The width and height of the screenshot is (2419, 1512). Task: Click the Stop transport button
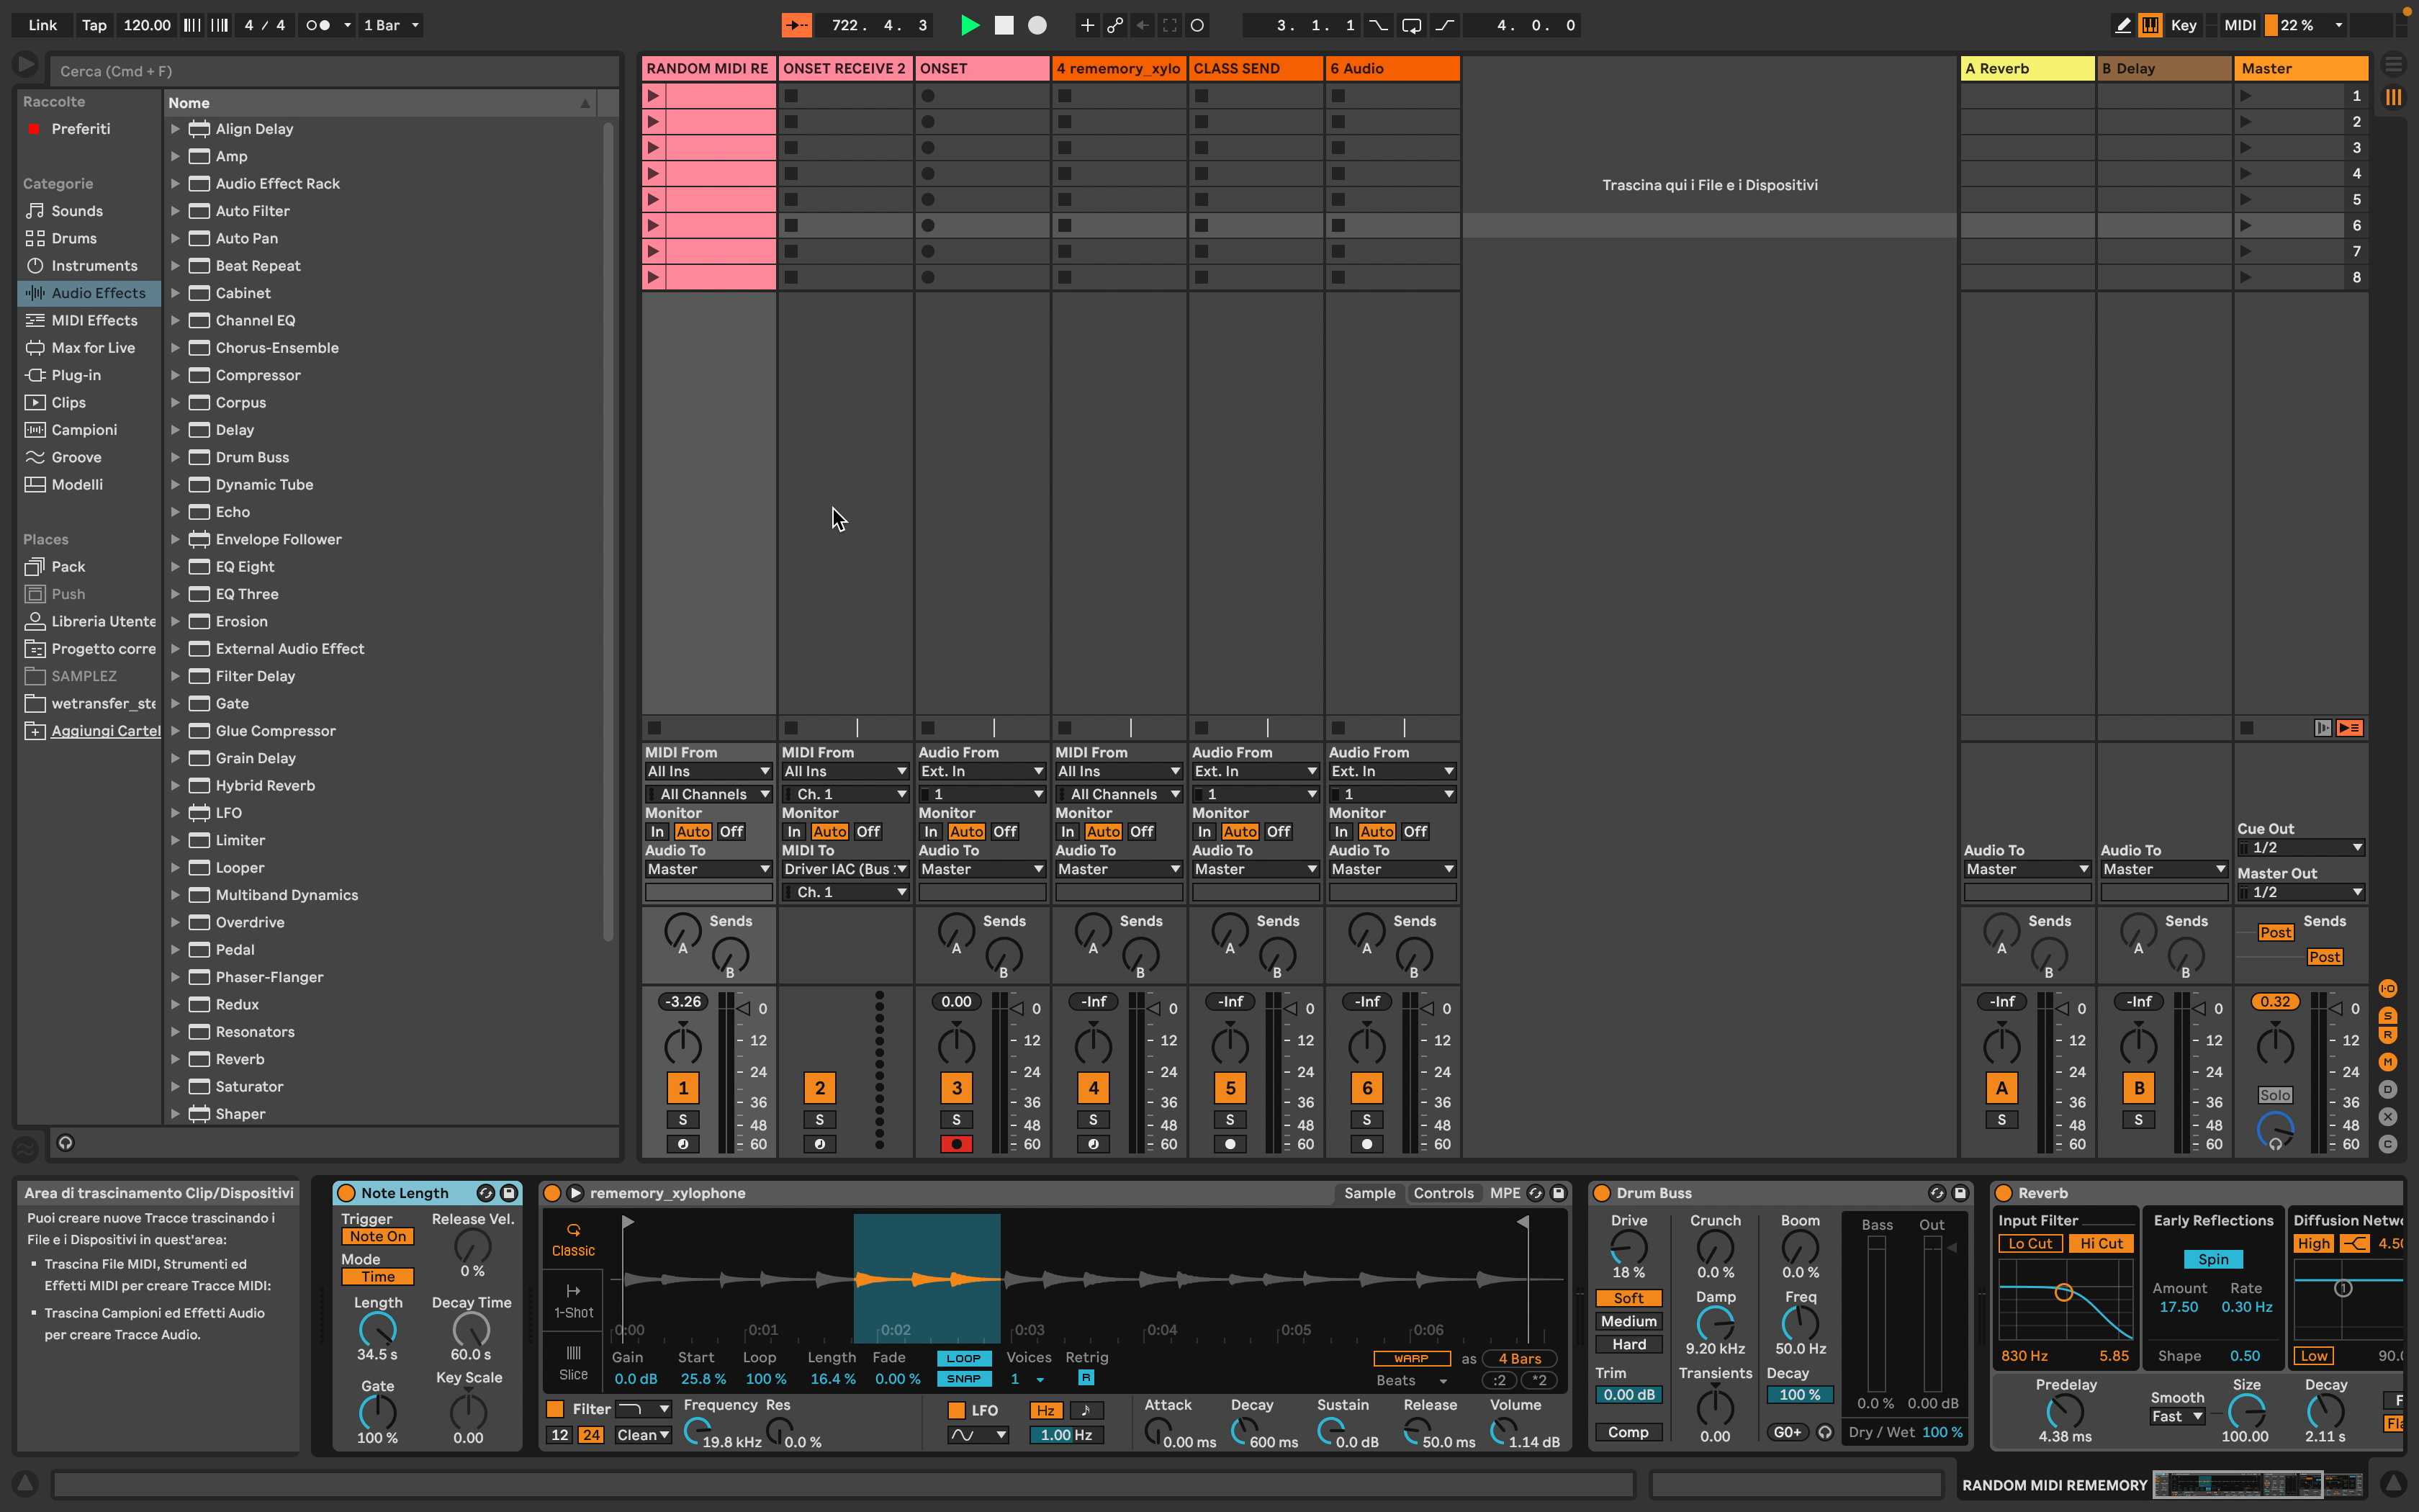[1004, 25]
